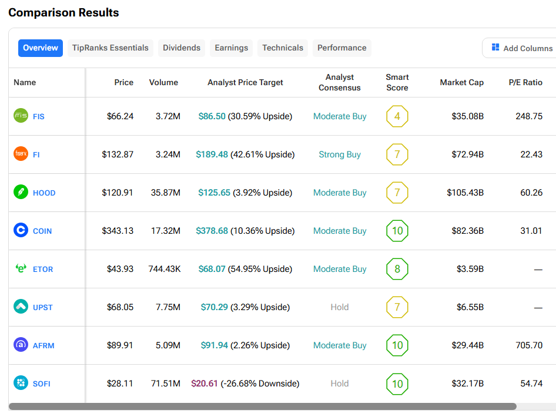Click the Strong Buy consensus for FI
Viewport: 556px width, 417px height.
click(x=340, y=154)
